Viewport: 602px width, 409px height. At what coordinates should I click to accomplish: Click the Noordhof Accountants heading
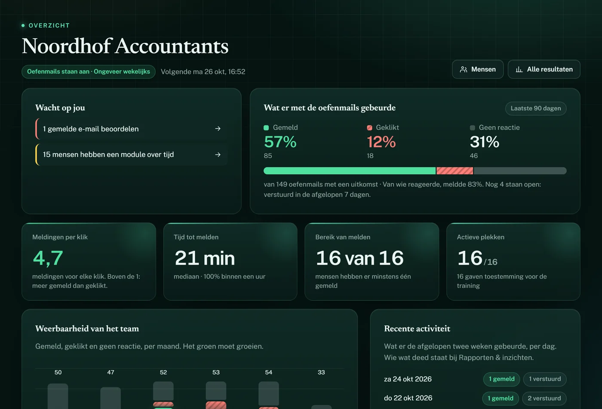[125, 46]
